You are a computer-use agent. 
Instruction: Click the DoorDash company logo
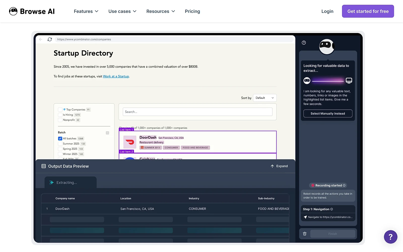click(130, 142)
